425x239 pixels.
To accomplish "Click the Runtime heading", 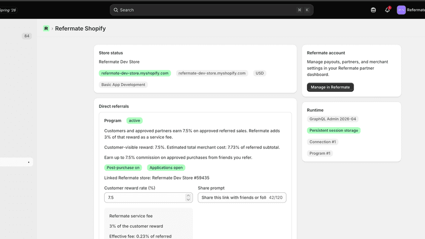I will pyautogui.click(x=315, y=110).
